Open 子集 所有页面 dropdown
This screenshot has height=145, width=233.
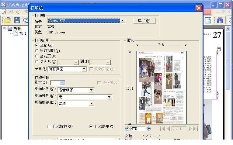point(84,69)
